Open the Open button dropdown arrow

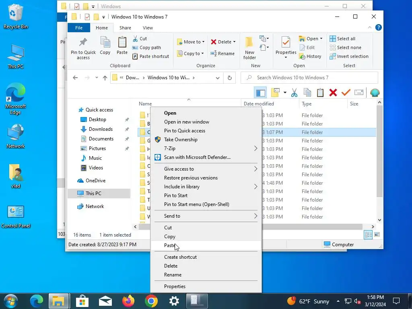click(321, 39)
